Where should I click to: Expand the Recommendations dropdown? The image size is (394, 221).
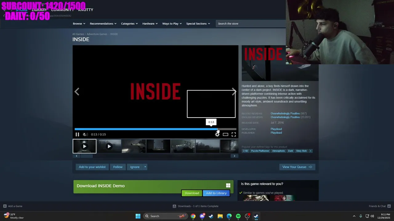tap(103, 24)
